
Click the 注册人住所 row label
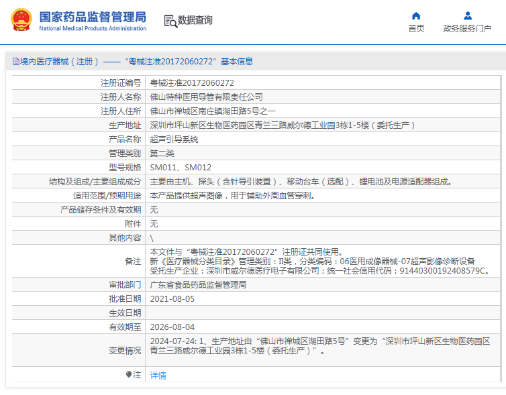[x=121, y=111]
